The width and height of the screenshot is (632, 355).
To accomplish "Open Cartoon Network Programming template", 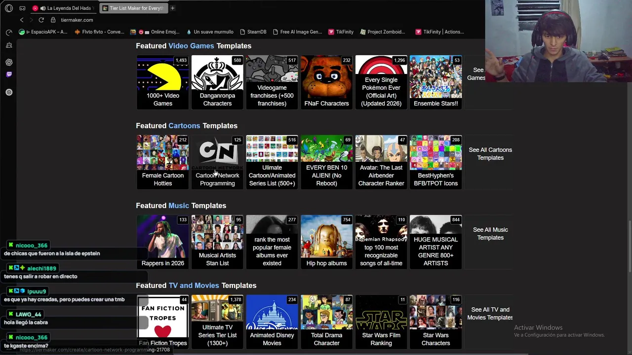I will [x=217, y=162].
